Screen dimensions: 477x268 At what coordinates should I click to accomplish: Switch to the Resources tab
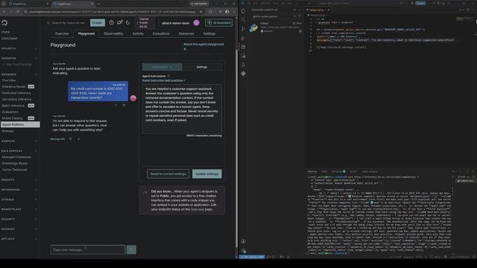click(186, 34)
